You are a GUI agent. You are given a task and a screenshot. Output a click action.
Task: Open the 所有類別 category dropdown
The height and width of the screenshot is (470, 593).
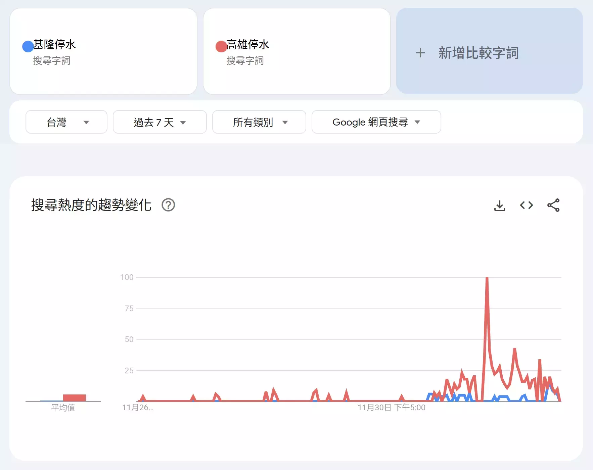(x=259, y=122)
